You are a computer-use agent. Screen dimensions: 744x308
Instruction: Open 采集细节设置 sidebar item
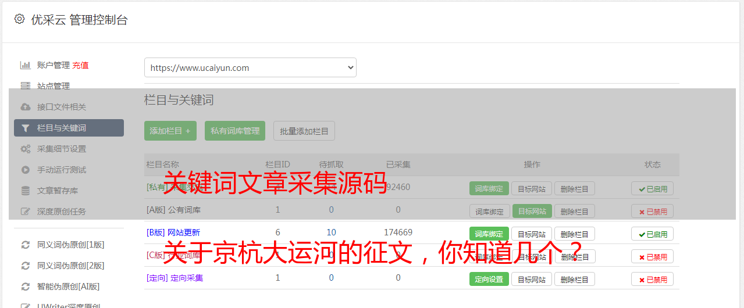[x=62, y=149]
